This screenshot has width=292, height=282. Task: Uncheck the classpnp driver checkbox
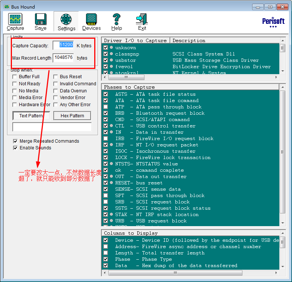(106, 54)
